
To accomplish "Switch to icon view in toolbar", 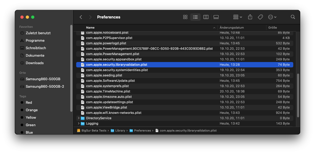I will click(185, 17).
